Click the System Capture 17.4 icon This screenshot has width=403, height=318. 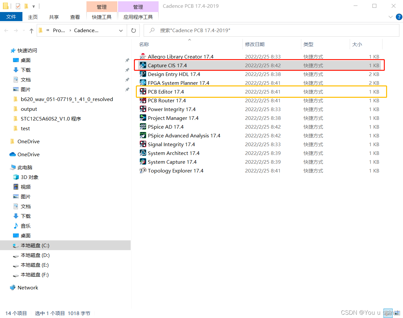click(143, 162)
